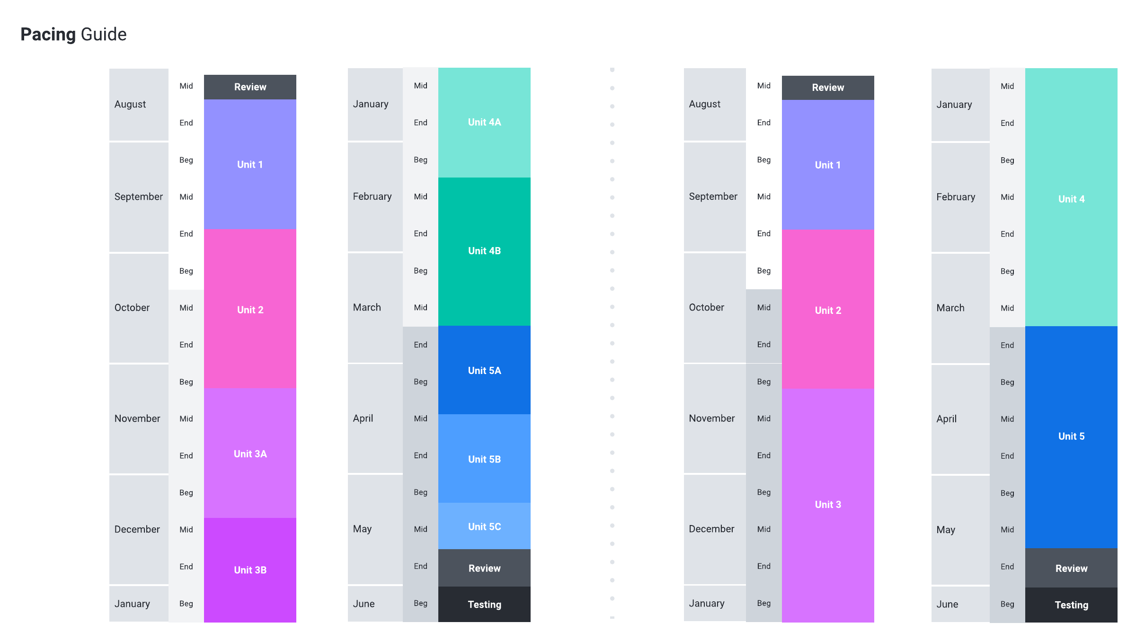This screenshot has height=641, width=1136.
Task: Click Testing block below Unit 5C review
Action: [484, 605]
